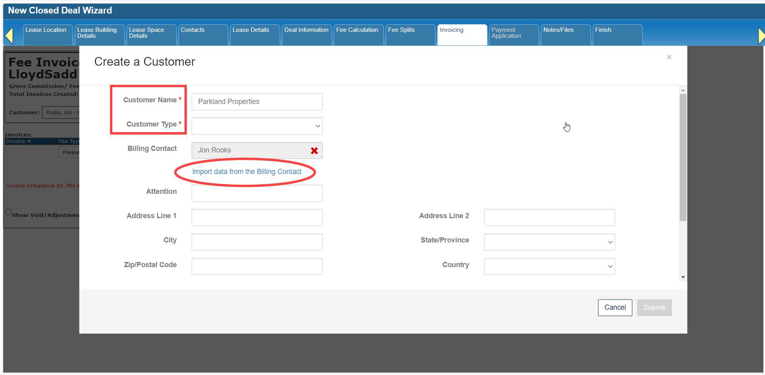
Task: Enable the Show Void/Adjustments checkbox
Action: coord(9,213)
